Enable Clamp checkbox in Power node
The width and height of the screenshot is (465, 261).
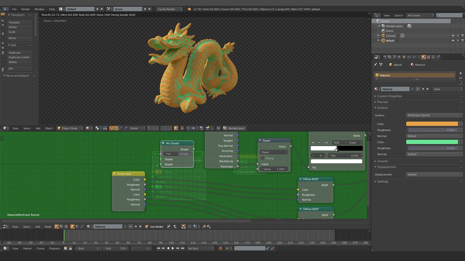pos(262,158)
